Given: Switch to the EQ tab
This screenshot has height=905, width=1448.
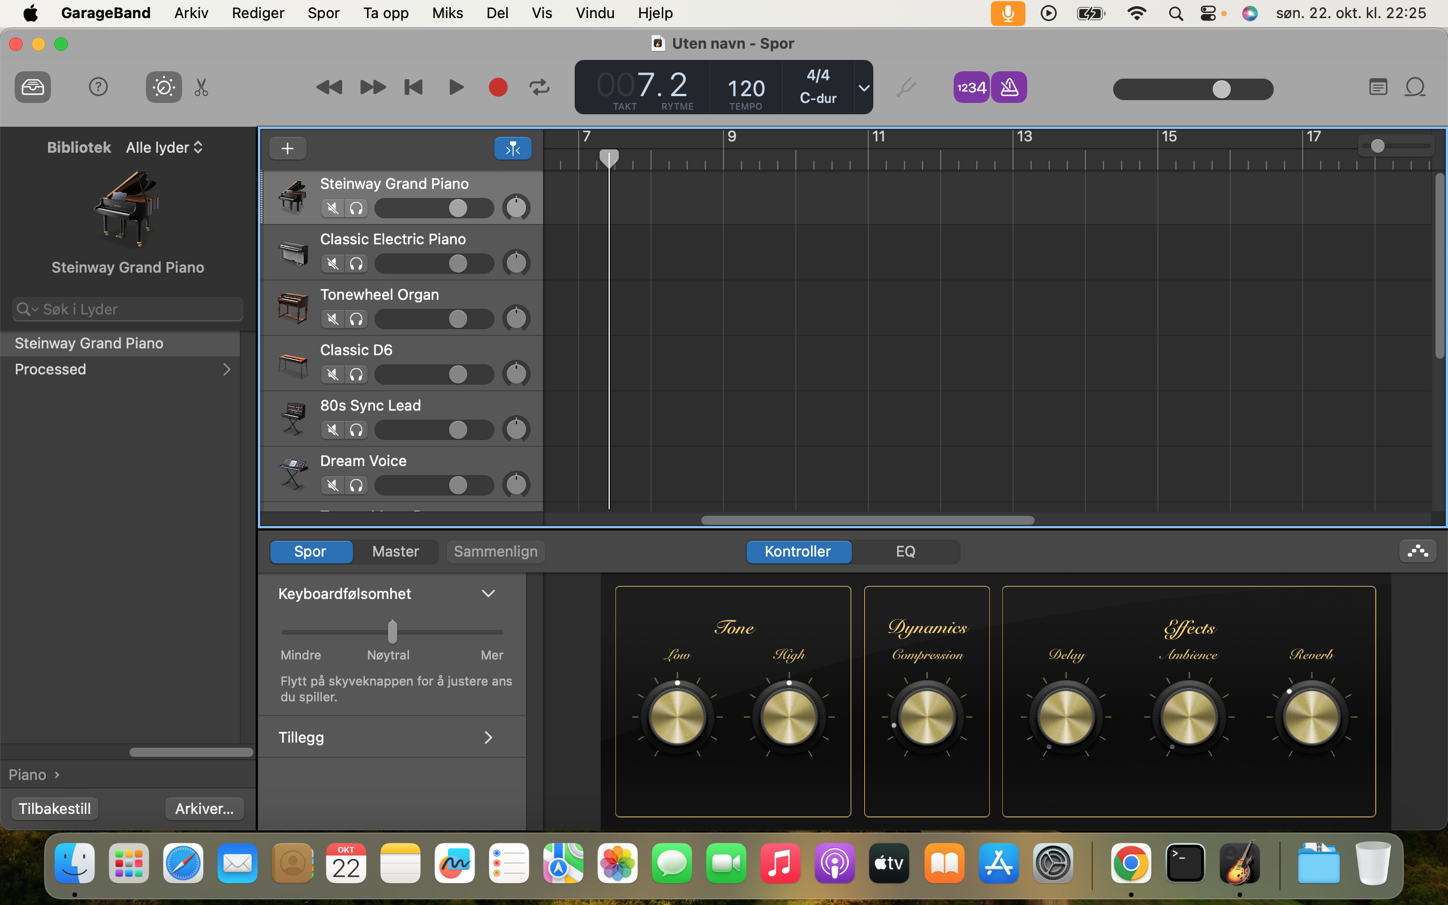Looking at the screenshot, I should (x=906, y=551).
